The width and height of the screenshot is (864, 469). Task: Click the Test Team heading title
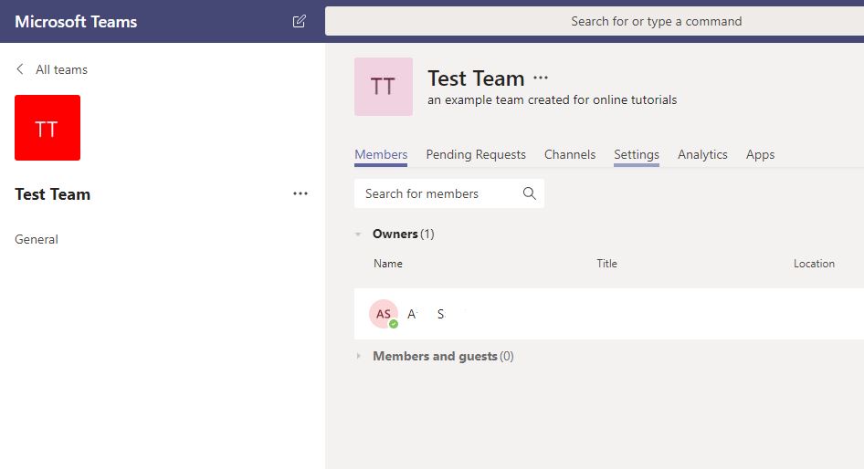pos(476,78)
